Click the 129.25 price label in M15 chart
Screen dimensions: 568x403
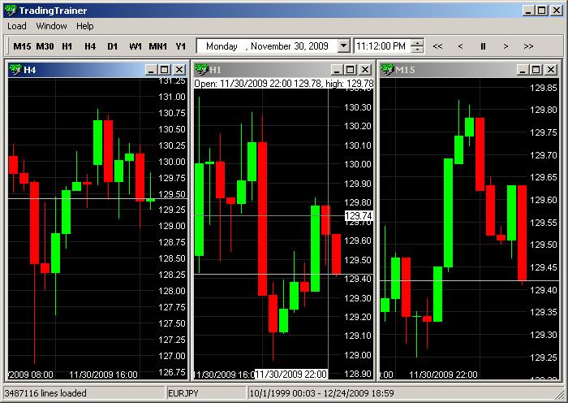[x=544, y=357]
